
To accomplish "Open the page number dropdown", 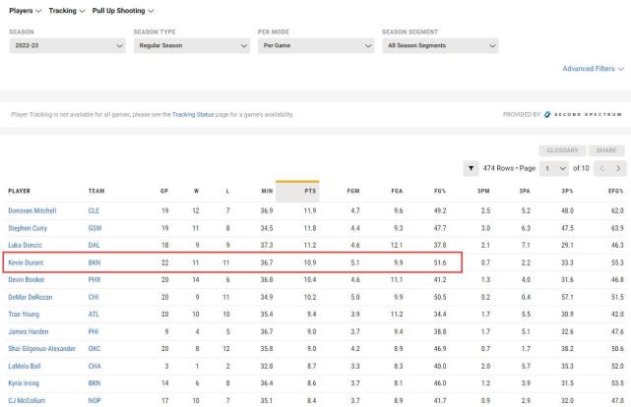I will point(554,168).
